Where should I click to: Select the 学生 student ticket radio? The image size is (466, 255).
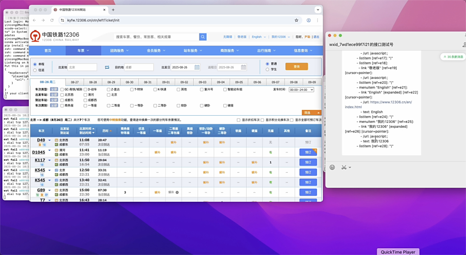coord(267,69)
